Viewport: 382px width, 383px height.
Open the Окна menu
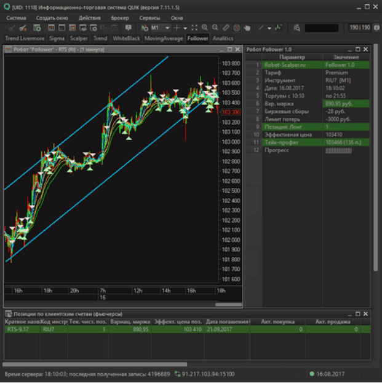click(177, 18)
